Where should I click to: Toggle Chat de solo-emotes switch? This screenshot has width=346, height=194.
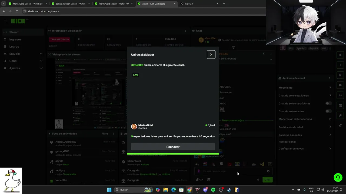click(328, 111)
